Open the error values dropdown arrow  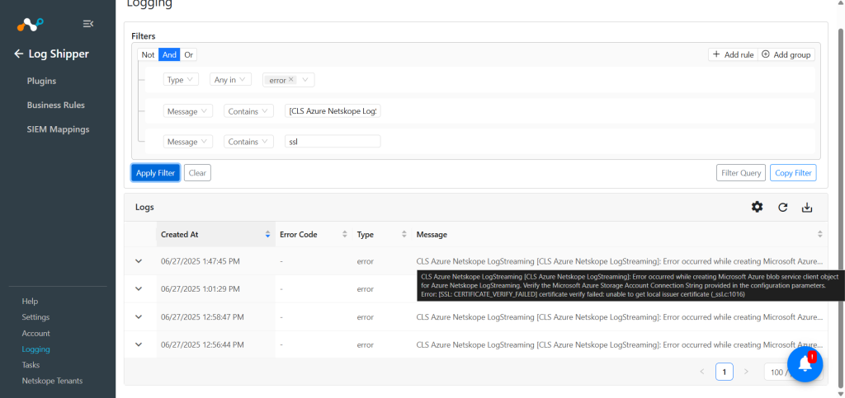(305, 80)
